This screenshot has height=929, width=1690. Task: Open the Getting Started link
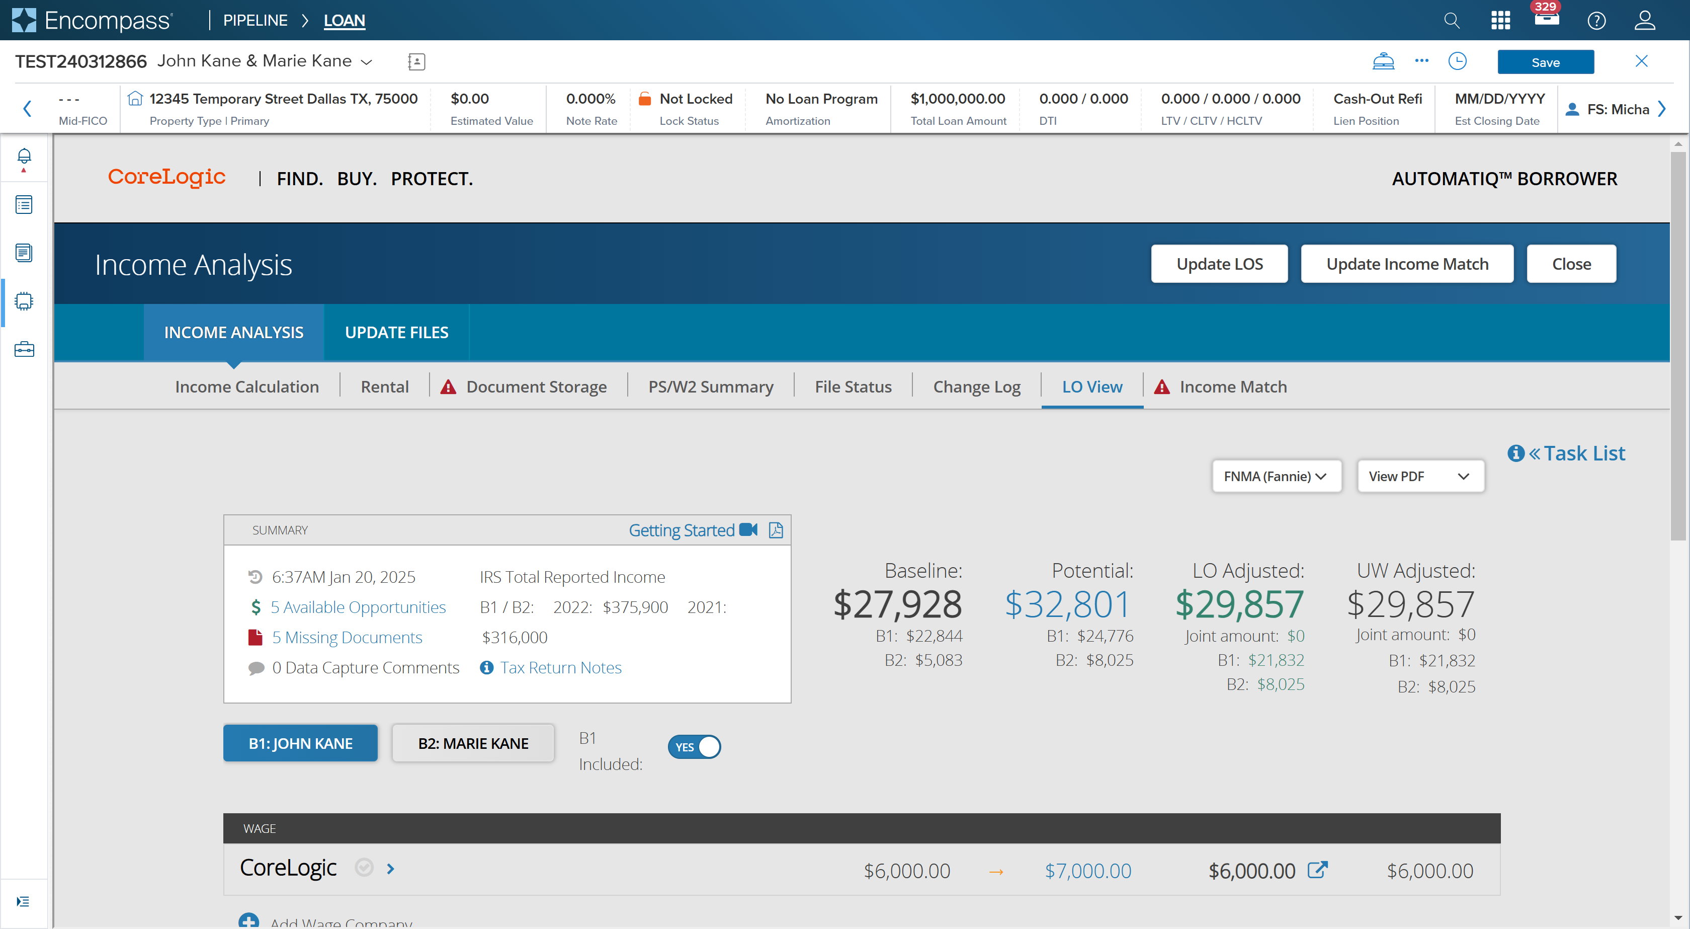click(681, 530)
